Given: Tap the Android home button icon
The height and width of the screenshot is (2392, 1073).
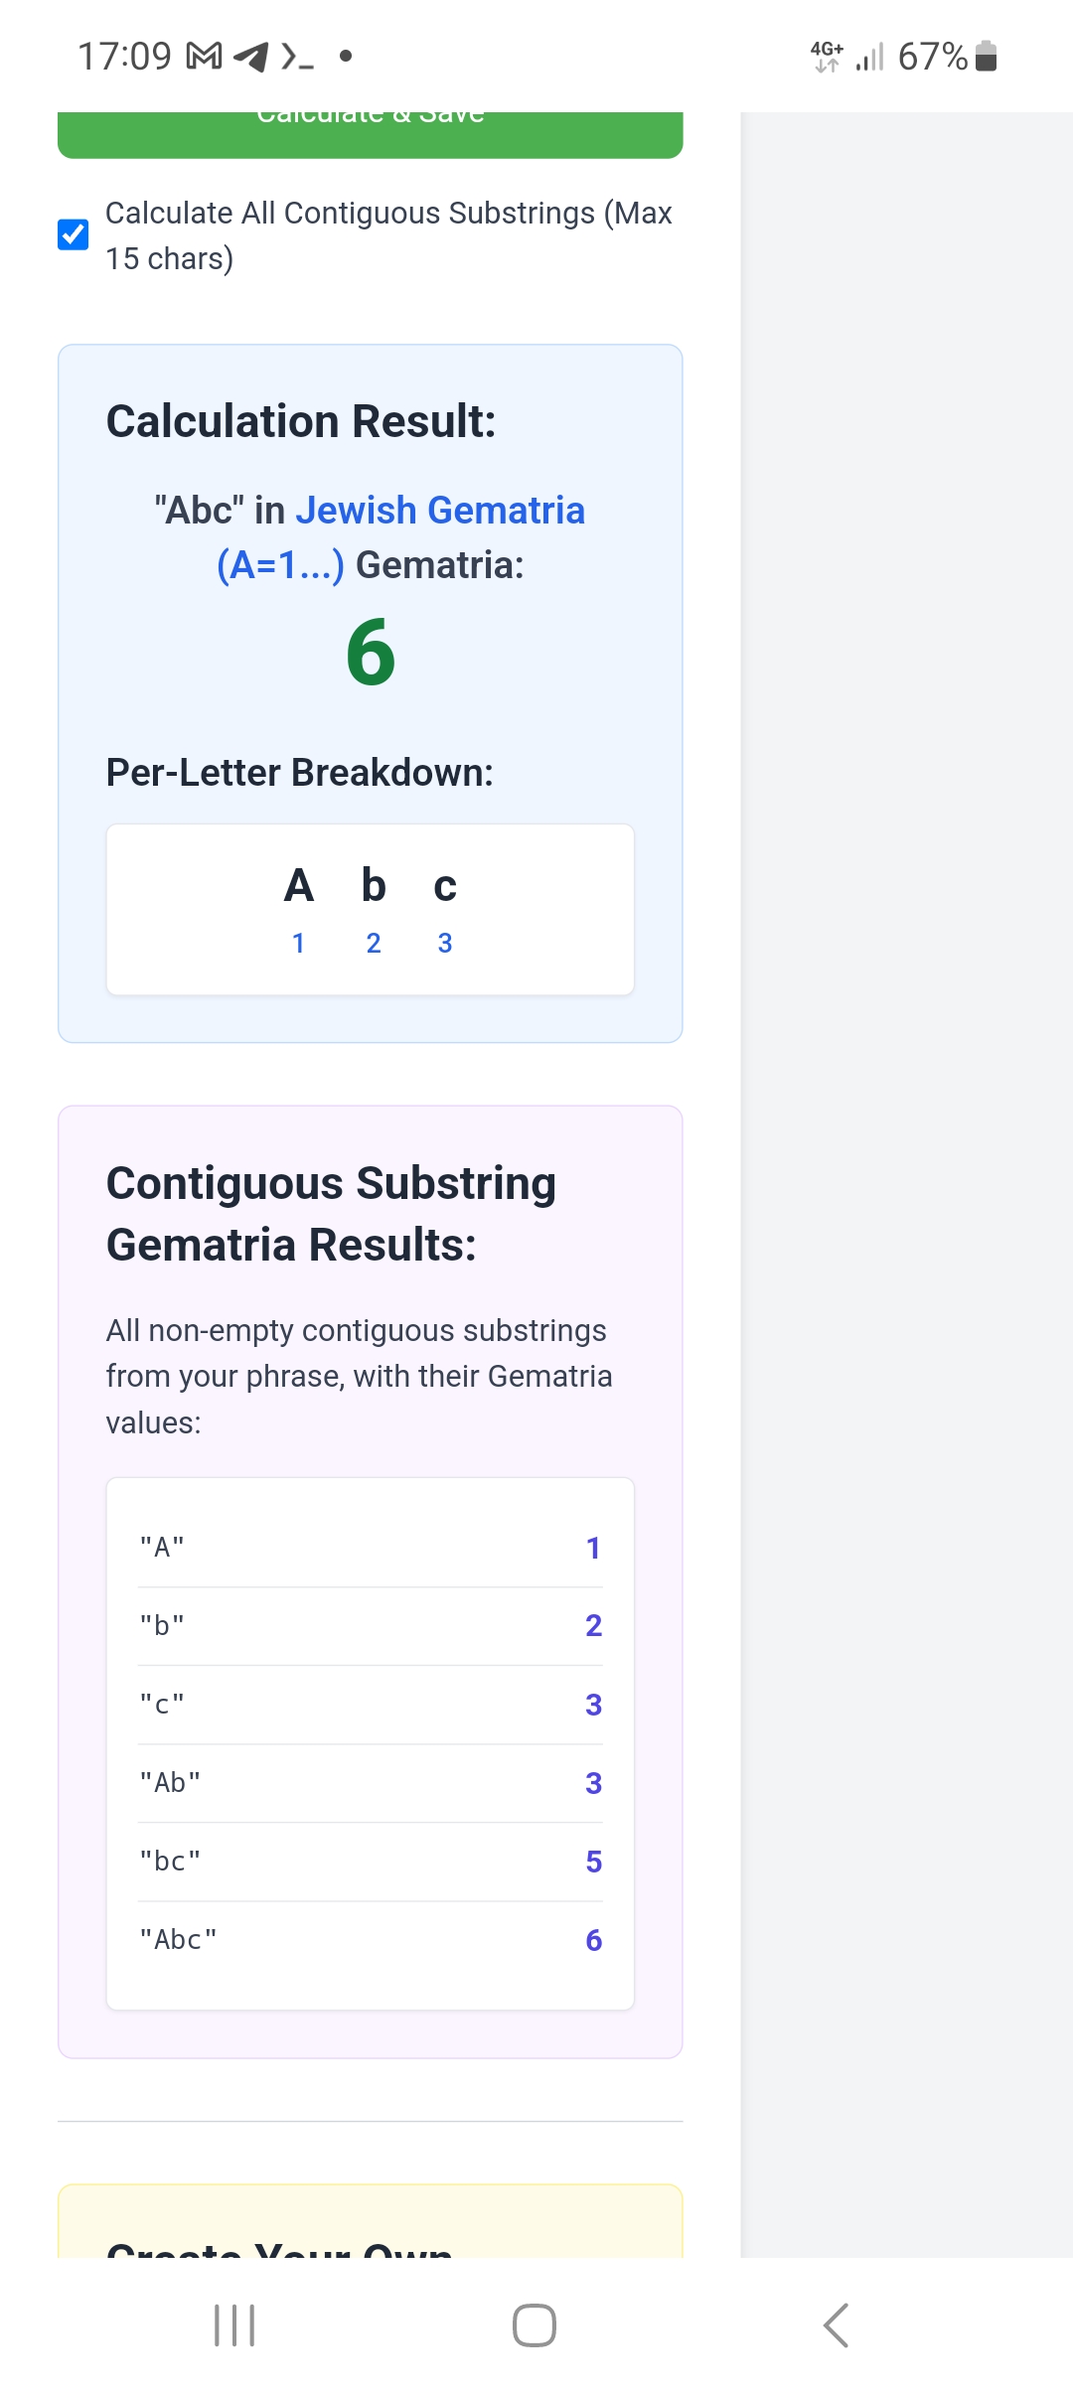Looking at the screenshot, I should point(535,2325).
